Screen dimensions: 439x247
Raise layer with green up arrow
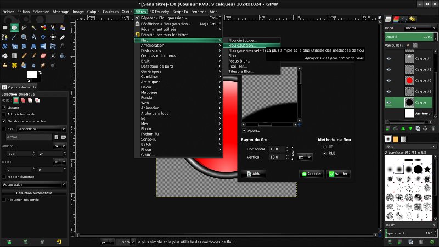pos(403,128)
